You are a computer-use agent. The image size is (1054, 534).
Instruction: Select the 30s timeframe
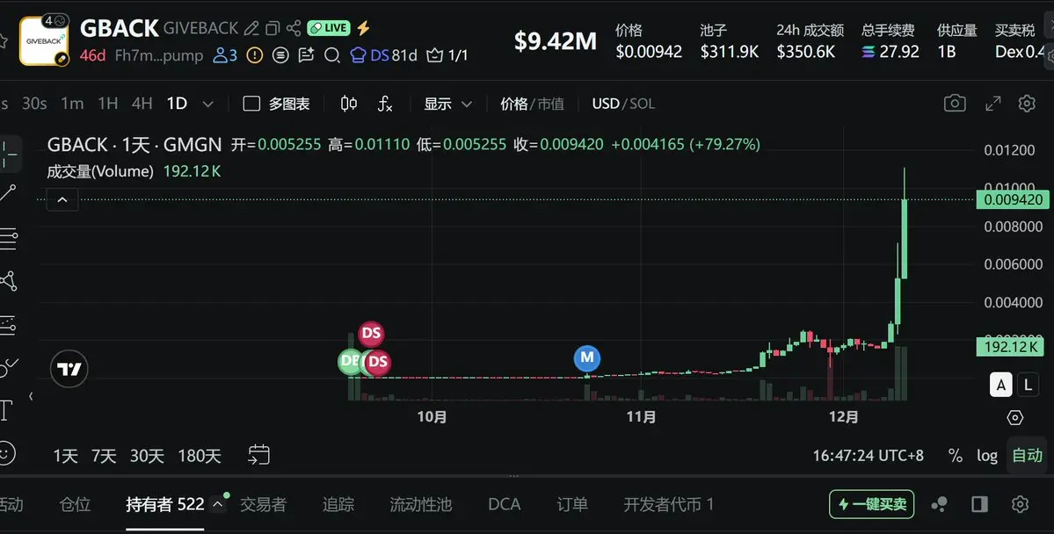point(34,104)
